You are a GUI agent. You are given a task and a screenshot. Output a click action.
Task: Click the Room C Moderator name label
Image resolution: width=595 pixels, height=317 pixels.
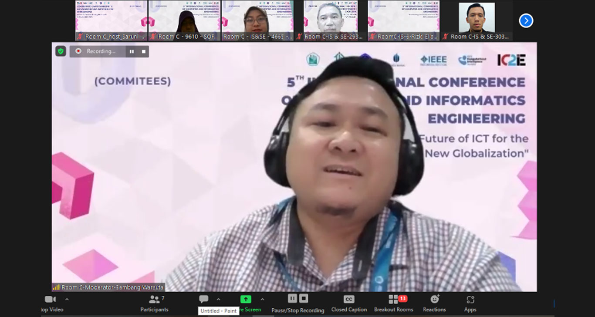coord(108,287)
